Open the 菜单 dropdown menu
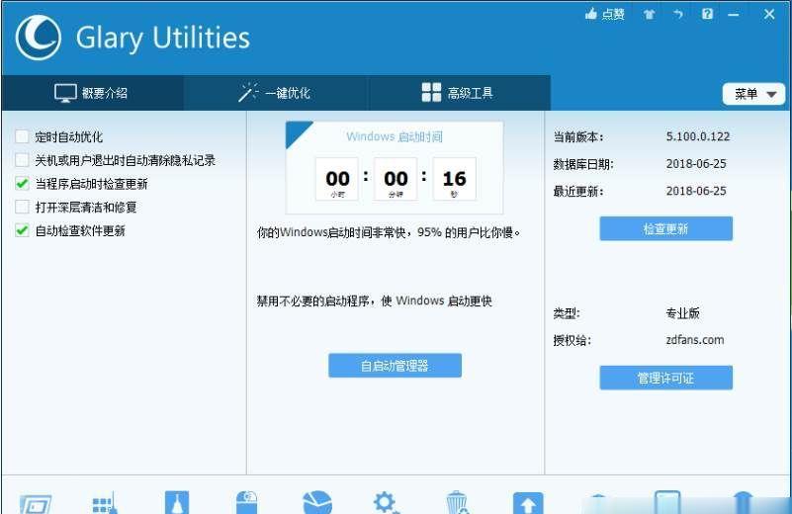This screenshot has height=514, width=792. pos(753,94)
